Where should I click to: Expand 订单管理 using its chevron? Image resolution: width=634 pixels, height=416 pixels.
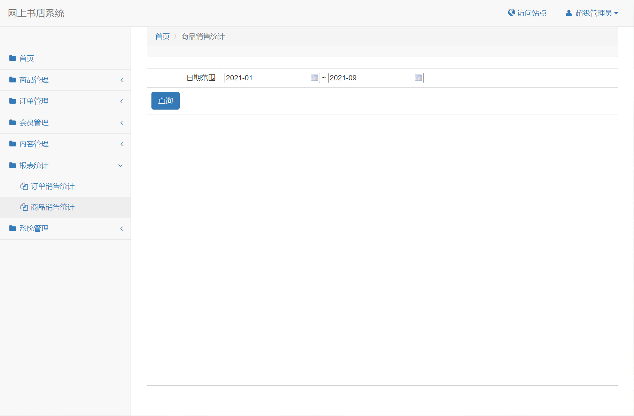(122, 101)
